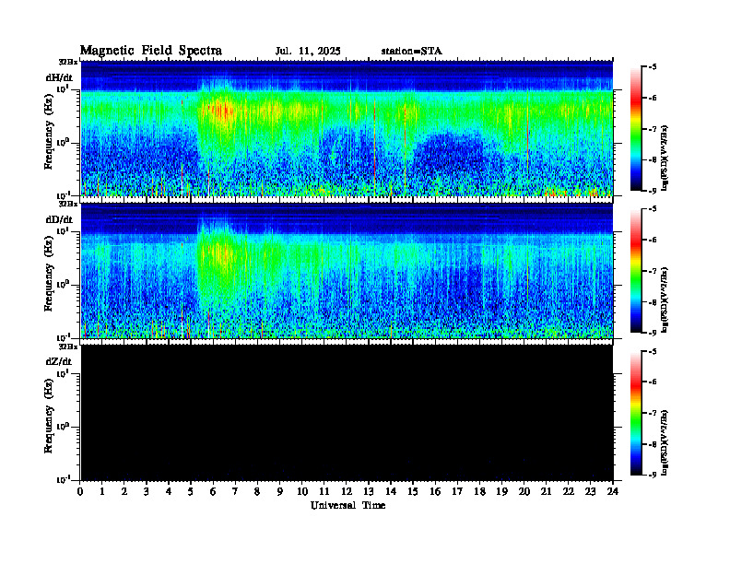
Task: Select the dH/dt spectrogram plot area
Action: click(347, 128)
